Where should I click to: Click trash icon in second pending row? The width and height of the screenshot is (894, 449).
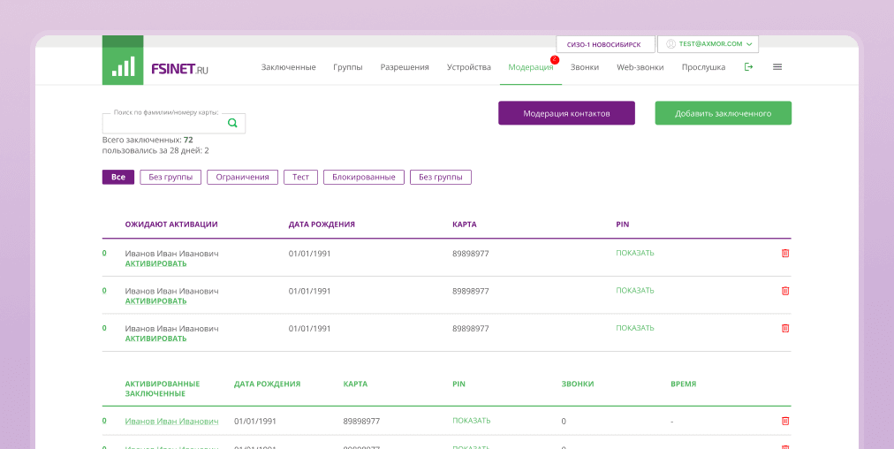tap(785, 291)
